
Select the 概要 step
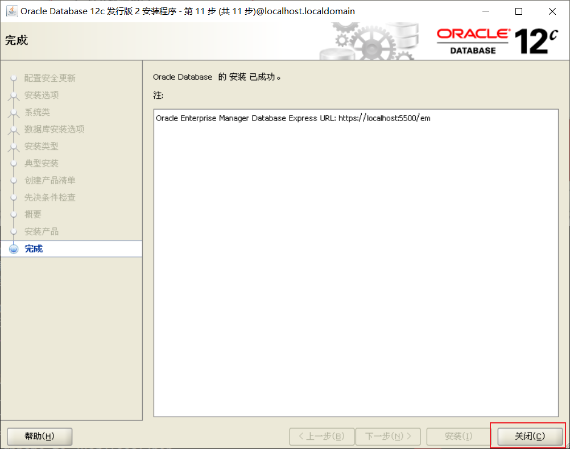(33, 215)
